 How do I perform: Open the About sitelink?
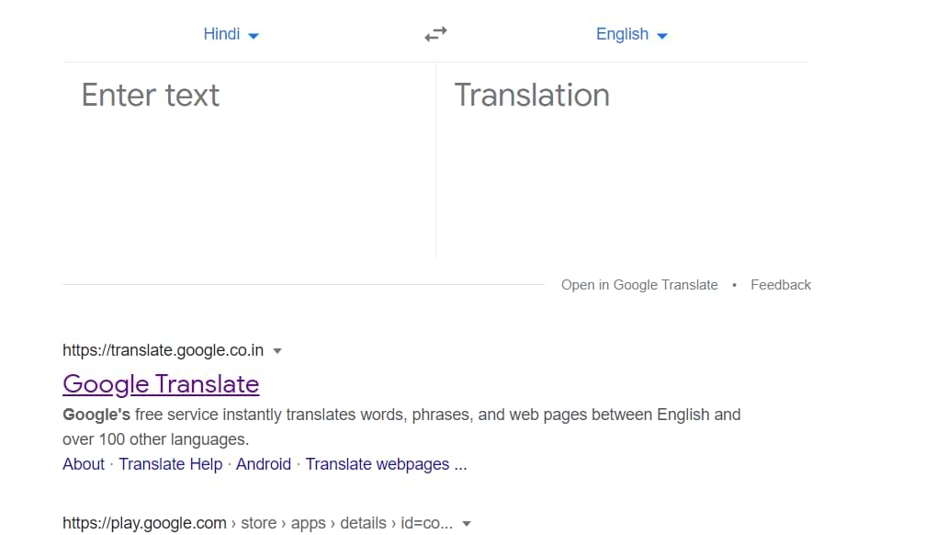click(84, 464)
